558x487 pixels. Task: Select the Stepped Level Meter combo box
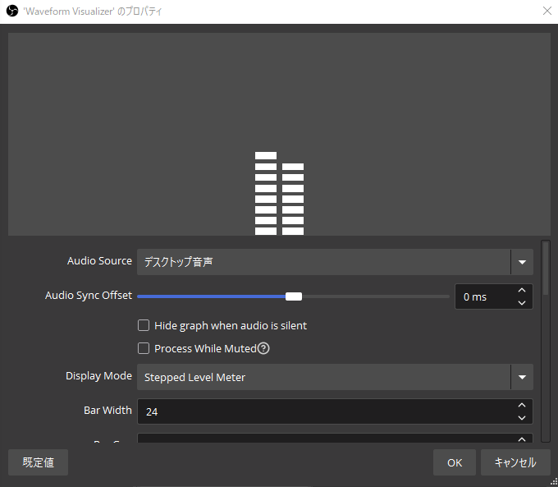(324, 377)
